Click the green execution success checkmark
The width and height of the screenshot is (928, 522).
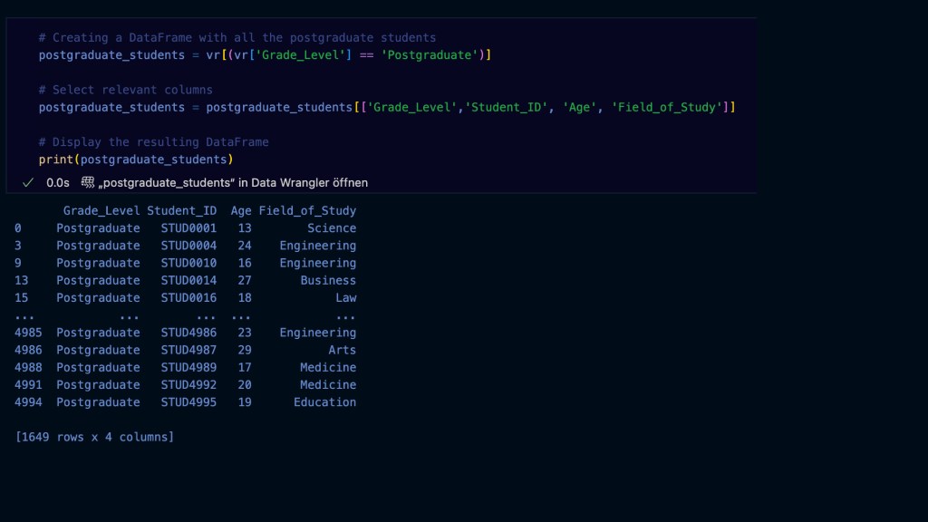28,182
